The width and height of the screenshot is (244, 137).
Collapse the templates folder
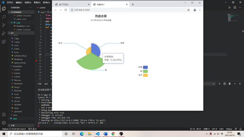[21, 66]
